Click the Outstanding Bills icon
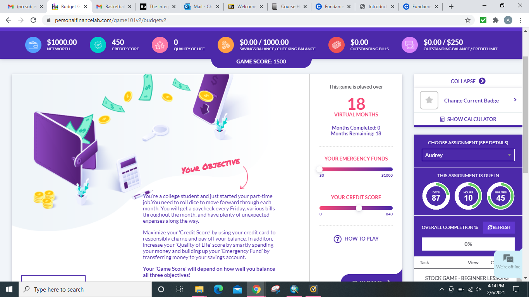 (336, 44)
